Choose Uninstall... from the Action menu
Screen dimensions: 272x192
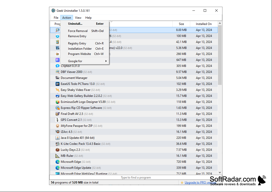[x=85, y=24]
